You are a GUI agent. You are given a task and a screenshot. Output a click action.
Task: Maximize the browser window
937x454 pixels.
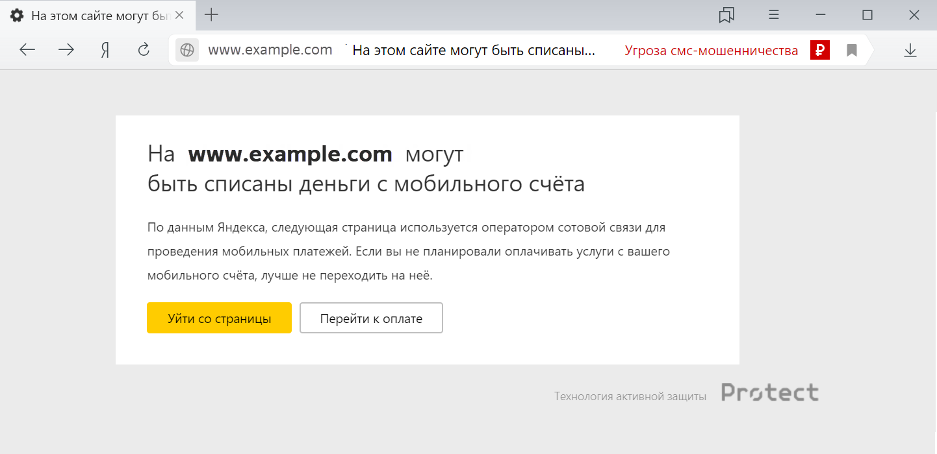pyautogui.click(x=867, y=15)
